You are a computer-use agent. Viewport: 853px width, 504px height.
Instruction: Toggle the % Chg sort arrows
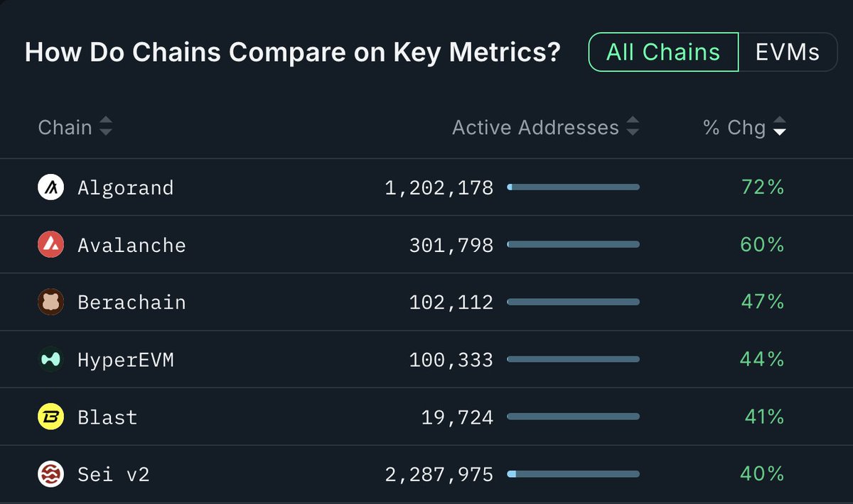(779, 128)
